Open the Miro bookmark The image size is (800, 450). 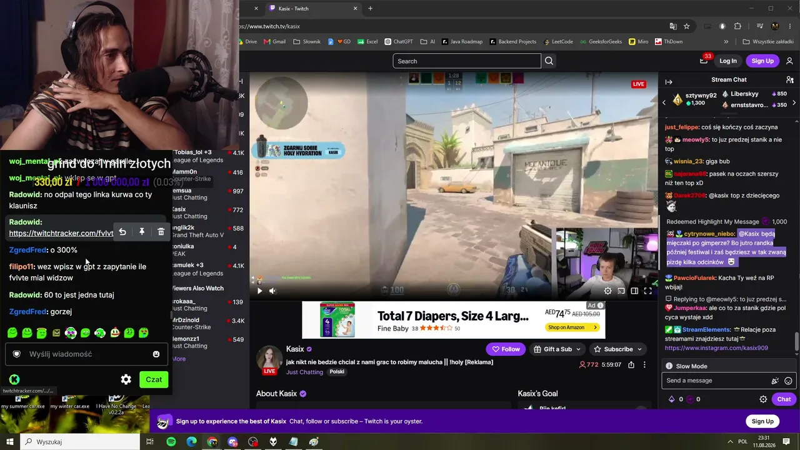click(x=638, y=42)
